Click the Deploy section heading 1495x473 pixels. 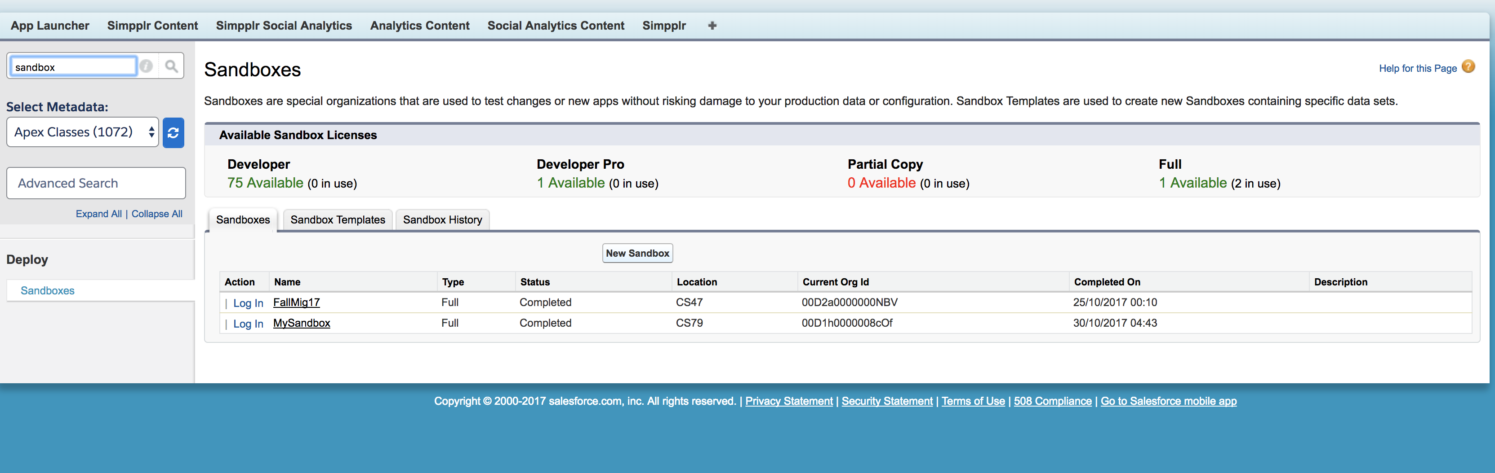tap(27, 260)
